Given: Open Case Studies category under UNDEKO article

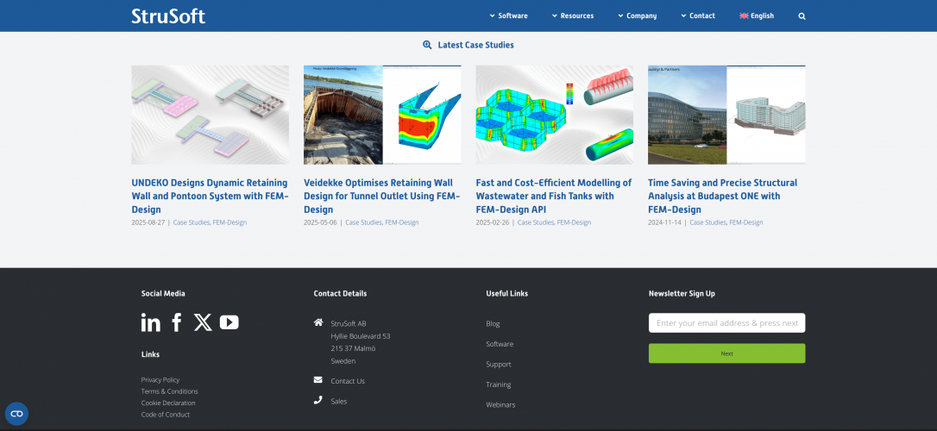Looking at the screenshot, I should (x=192, y=222).
